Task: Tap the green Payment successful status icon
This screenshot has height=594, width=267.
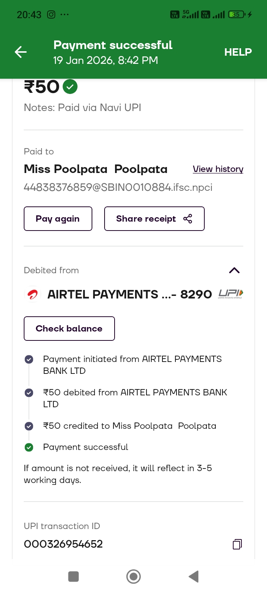Action: click(29, 447)
